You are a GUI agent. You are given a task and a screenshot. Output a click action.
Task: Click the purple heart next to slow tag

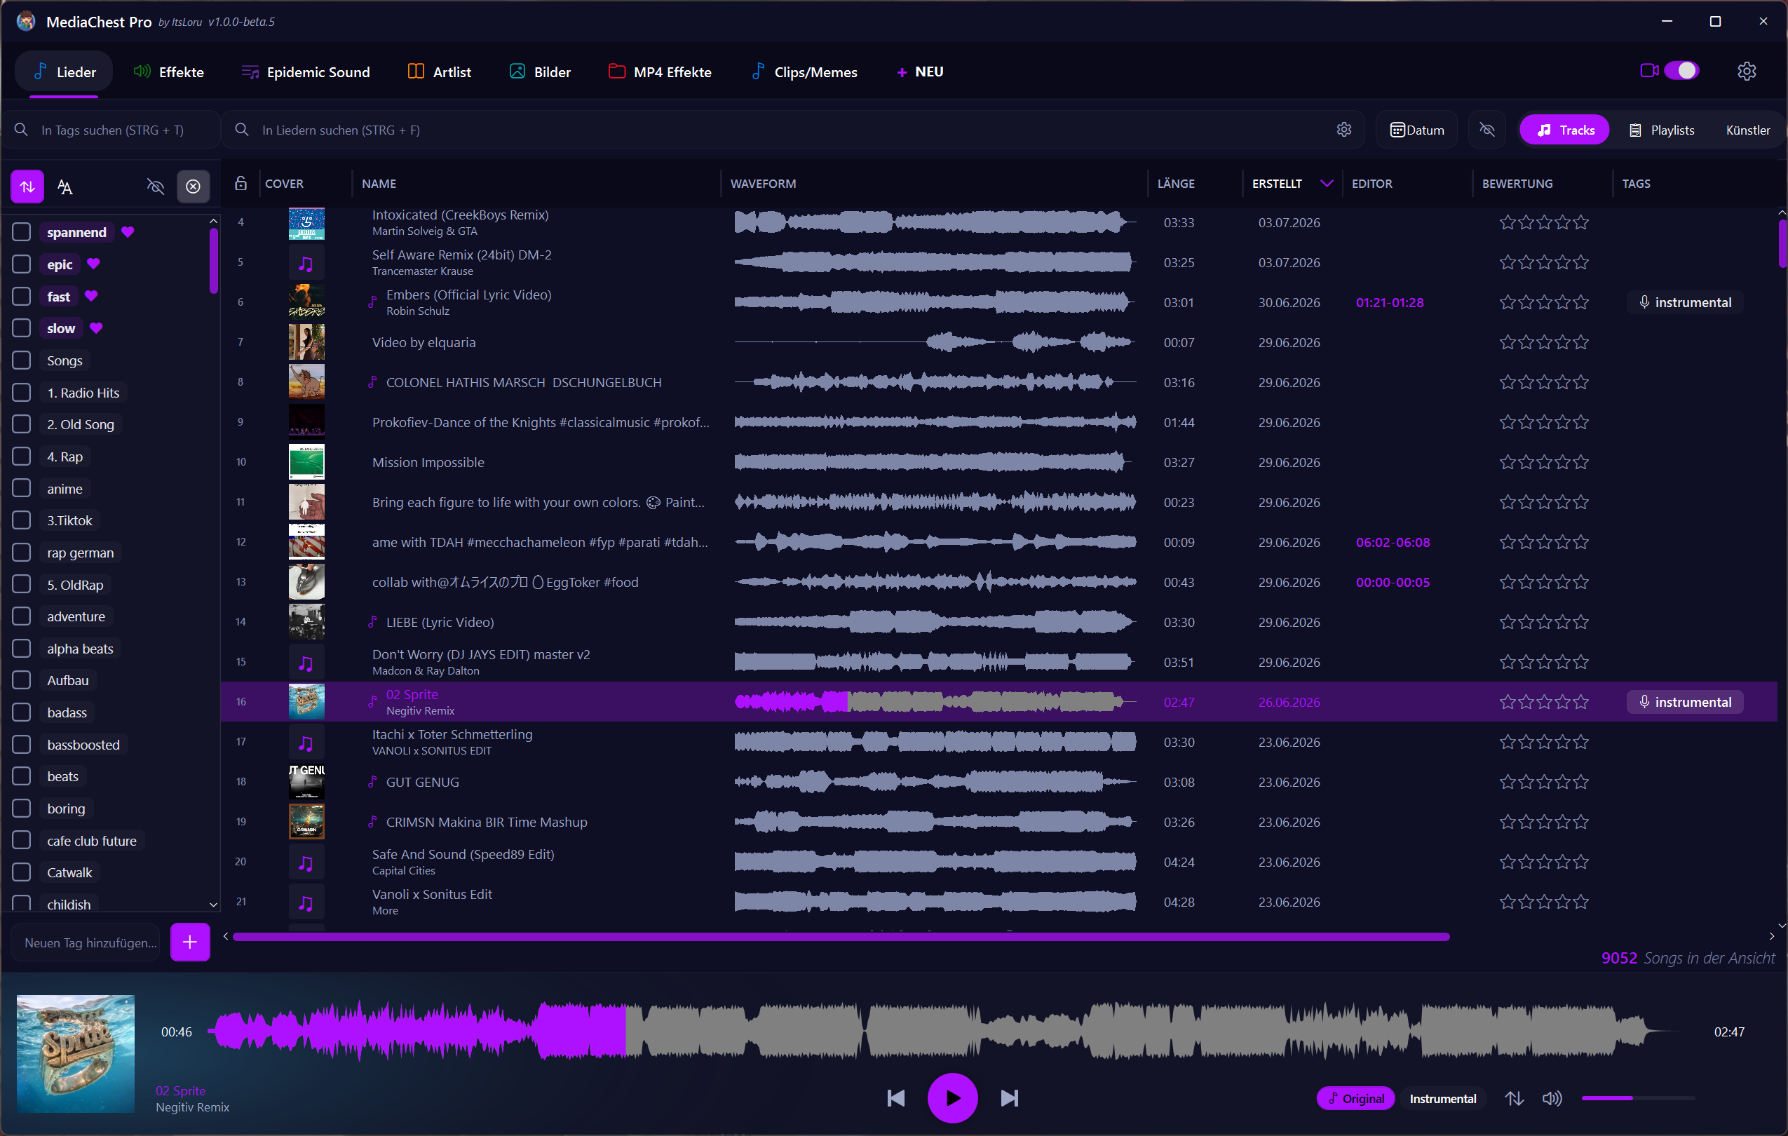[x=97, y=327]
